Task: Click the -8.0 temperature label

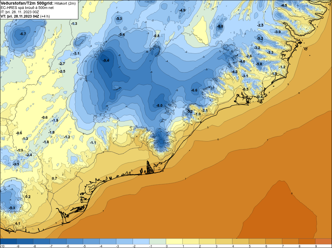Action: 159,105
